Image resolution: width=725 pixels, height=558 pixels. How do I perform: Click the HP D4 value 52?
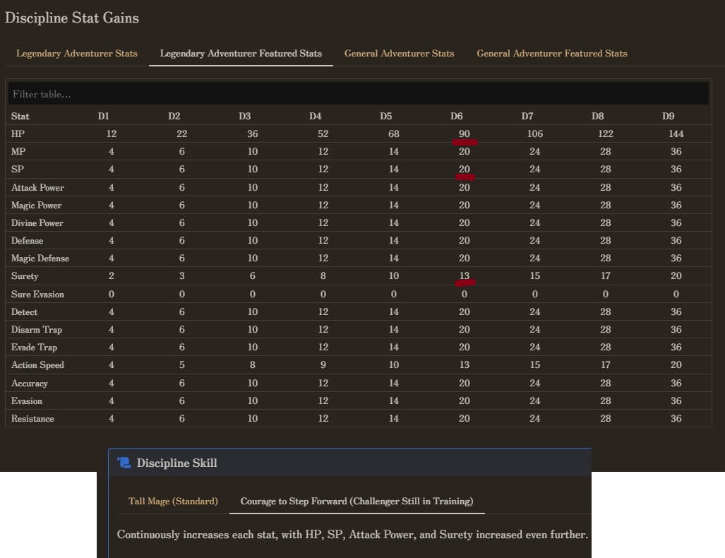point(323,133)
